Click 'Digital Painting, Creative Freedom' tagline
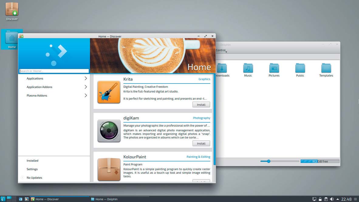 (145, 87)
